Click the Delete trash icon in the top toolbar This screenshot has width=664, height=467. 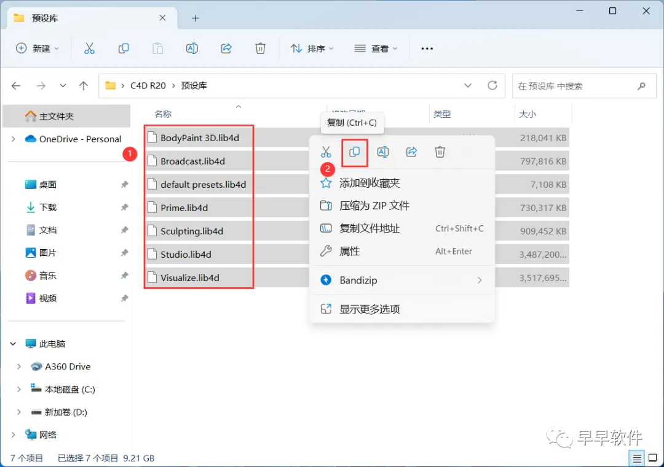click(x=261, y=48)
